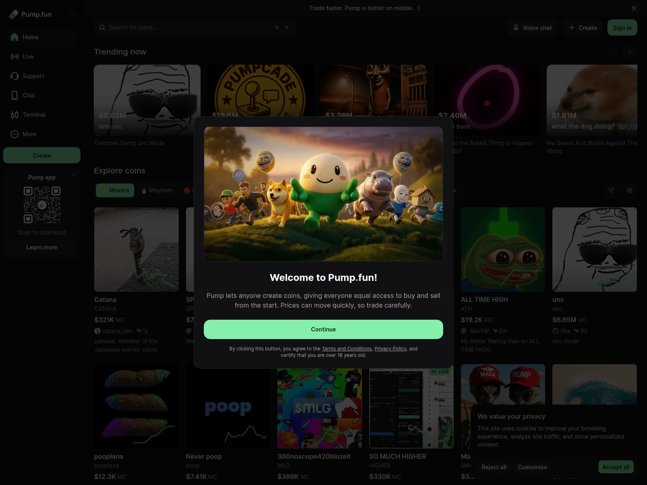The image size is (647, 485).
Task: Open the coin filter icon
Action: pos(611,190)
